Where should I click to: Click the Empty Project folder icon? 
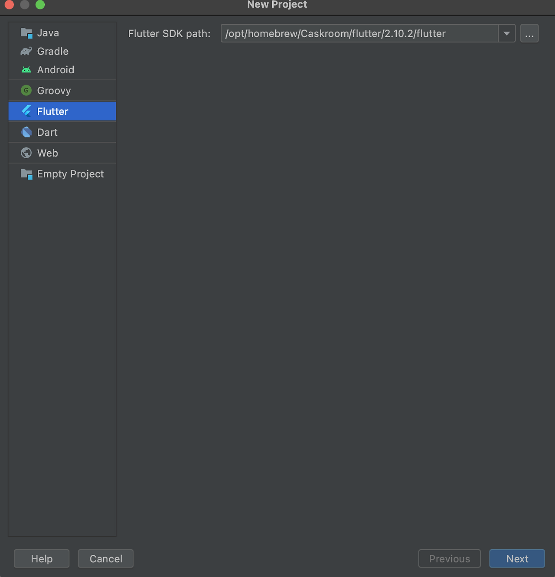pos(26,174)
